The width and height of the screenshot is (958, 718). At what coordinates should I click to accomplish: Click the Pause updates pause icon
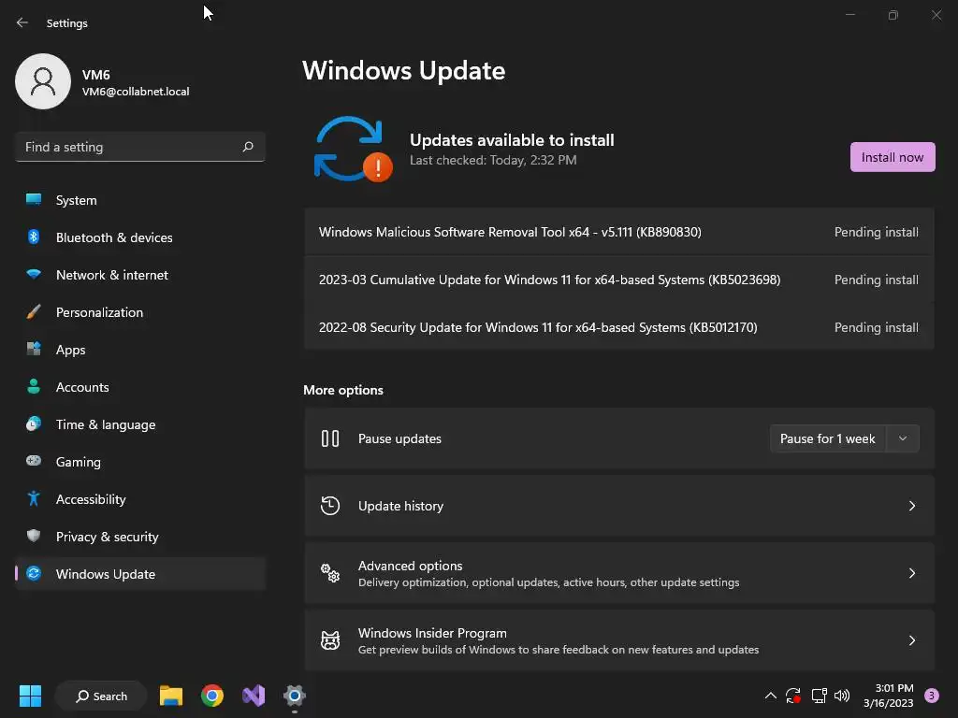pyautogui.click(x=330, y=438)
